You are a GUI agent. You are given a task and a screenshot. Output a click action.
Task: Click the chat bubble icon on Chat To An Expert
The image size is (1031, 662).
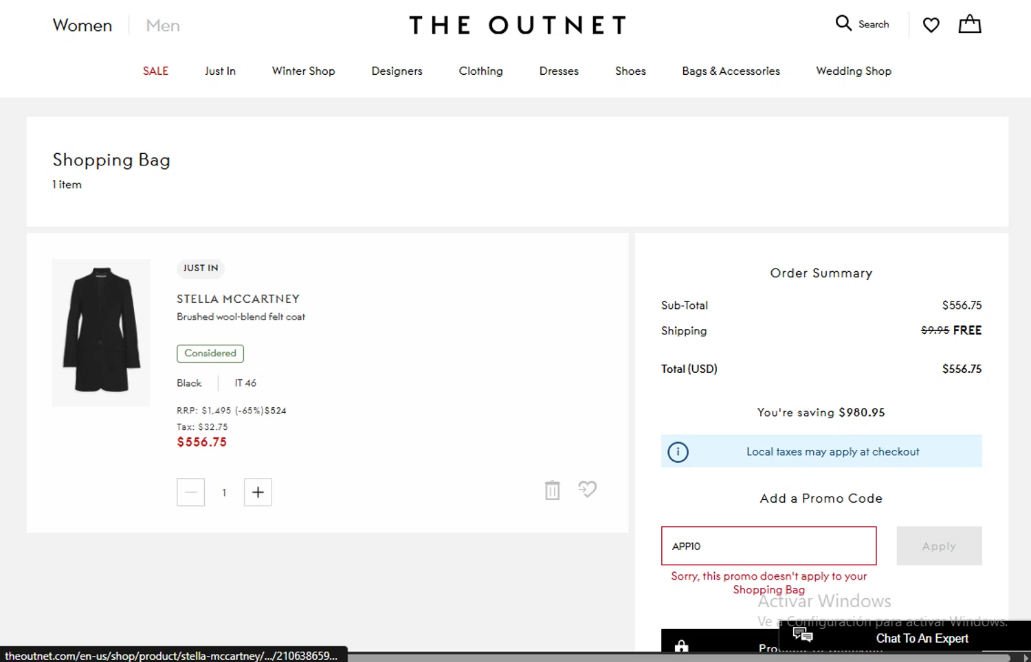(803, 635)
